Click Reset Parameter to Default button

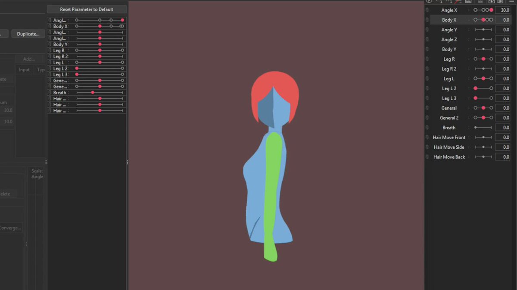tap(87, 9)
